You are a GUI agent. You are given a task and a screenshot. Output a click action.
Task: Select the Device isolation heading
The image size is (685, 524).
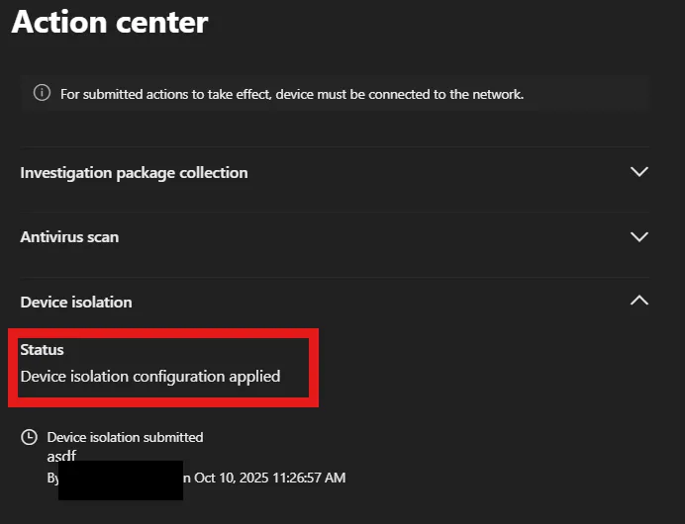tap(76, 302)
